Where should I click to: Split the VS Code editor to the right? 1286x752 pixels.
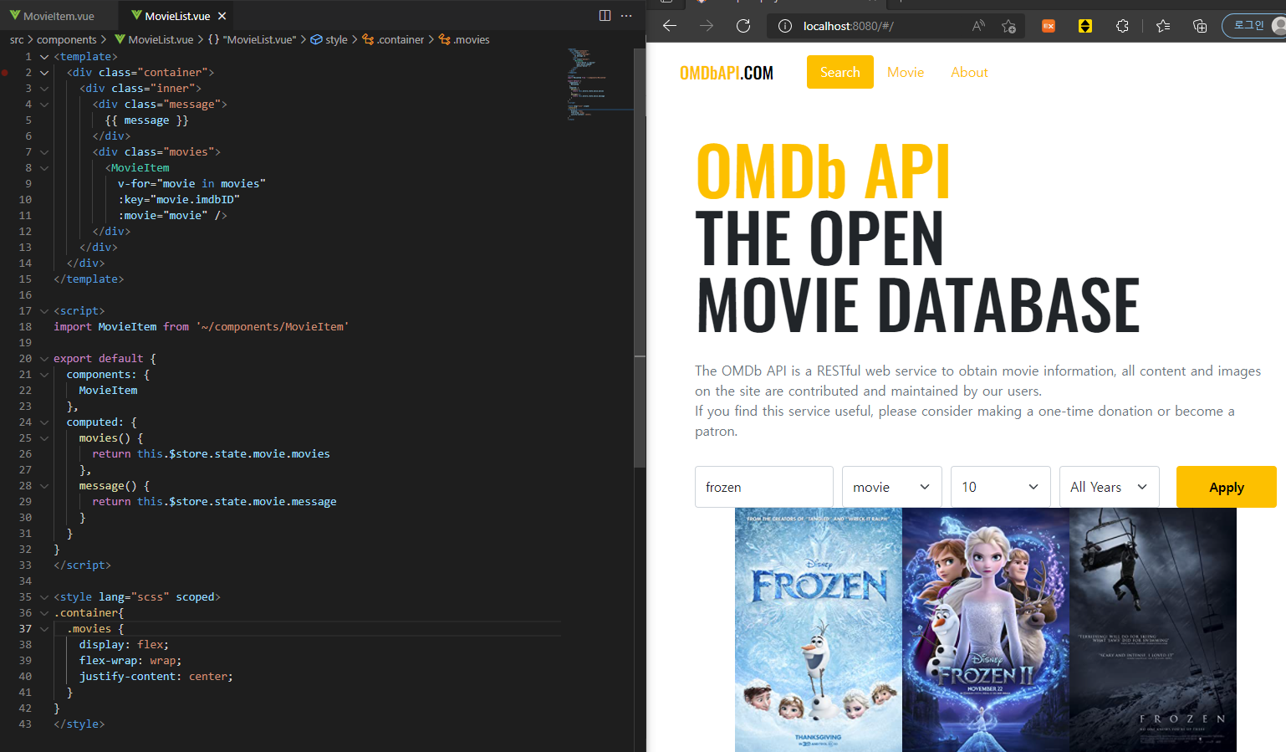click(605, 16)
